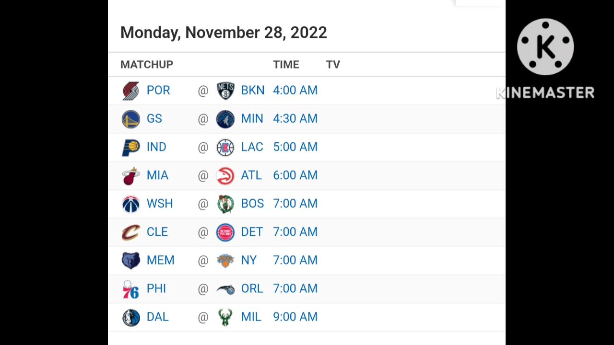
Task: Open the WSH team link
Action: [x=160, y=204]
